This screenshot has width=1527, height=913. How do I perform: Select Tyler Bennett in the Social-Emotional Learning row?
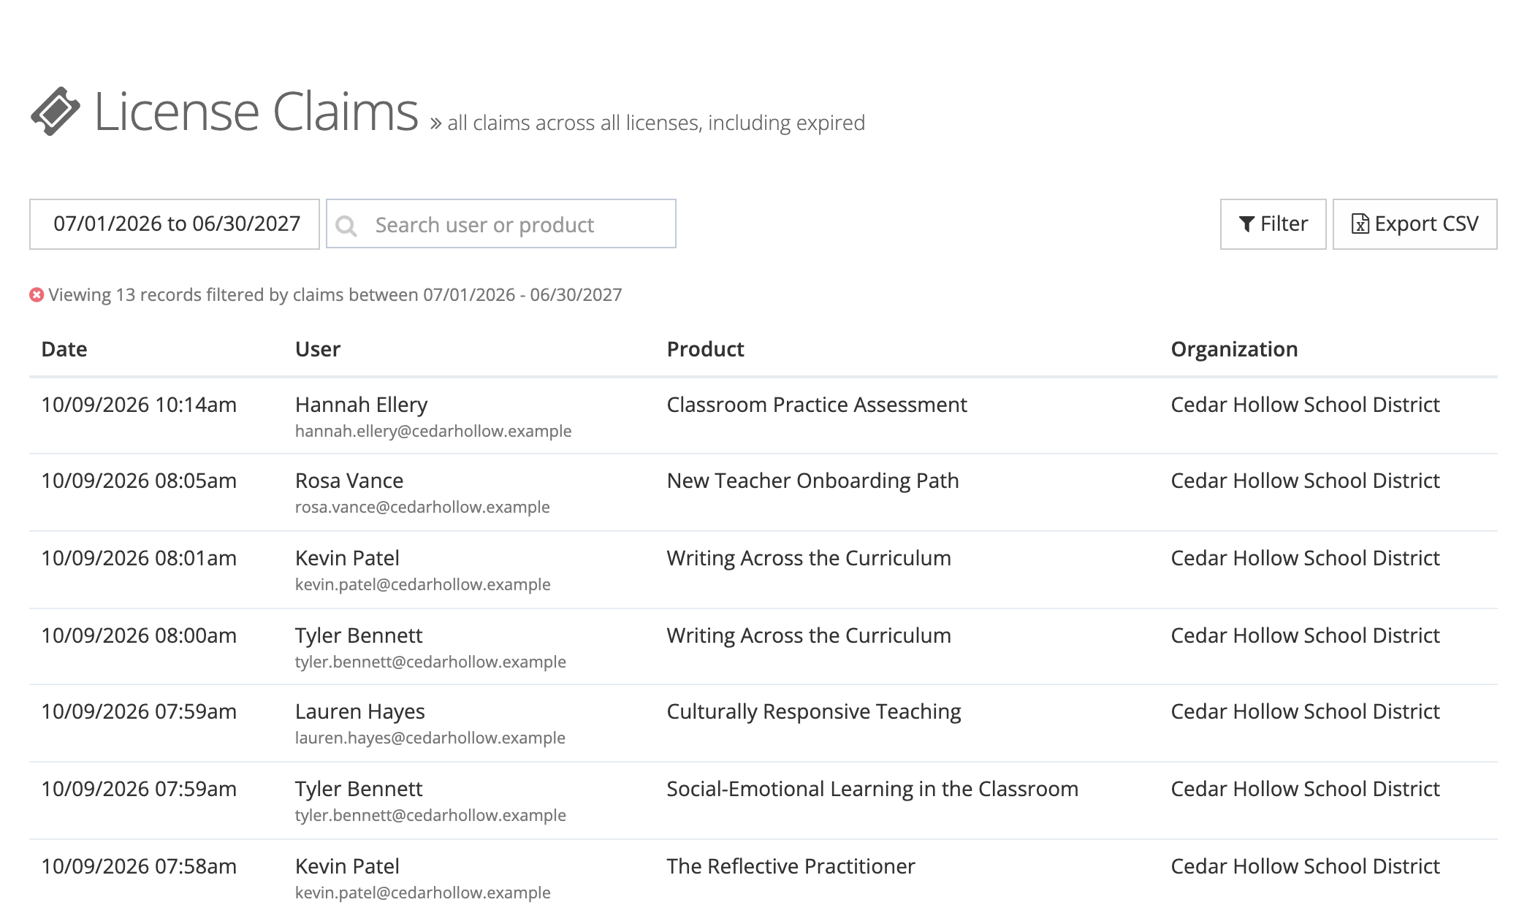[x=359, y=789]
